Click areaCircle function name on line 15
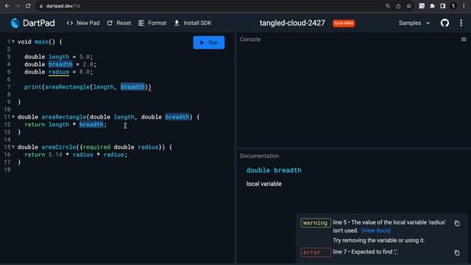The height and width of the screenshot is (265, 471). [x=59, y=147]
